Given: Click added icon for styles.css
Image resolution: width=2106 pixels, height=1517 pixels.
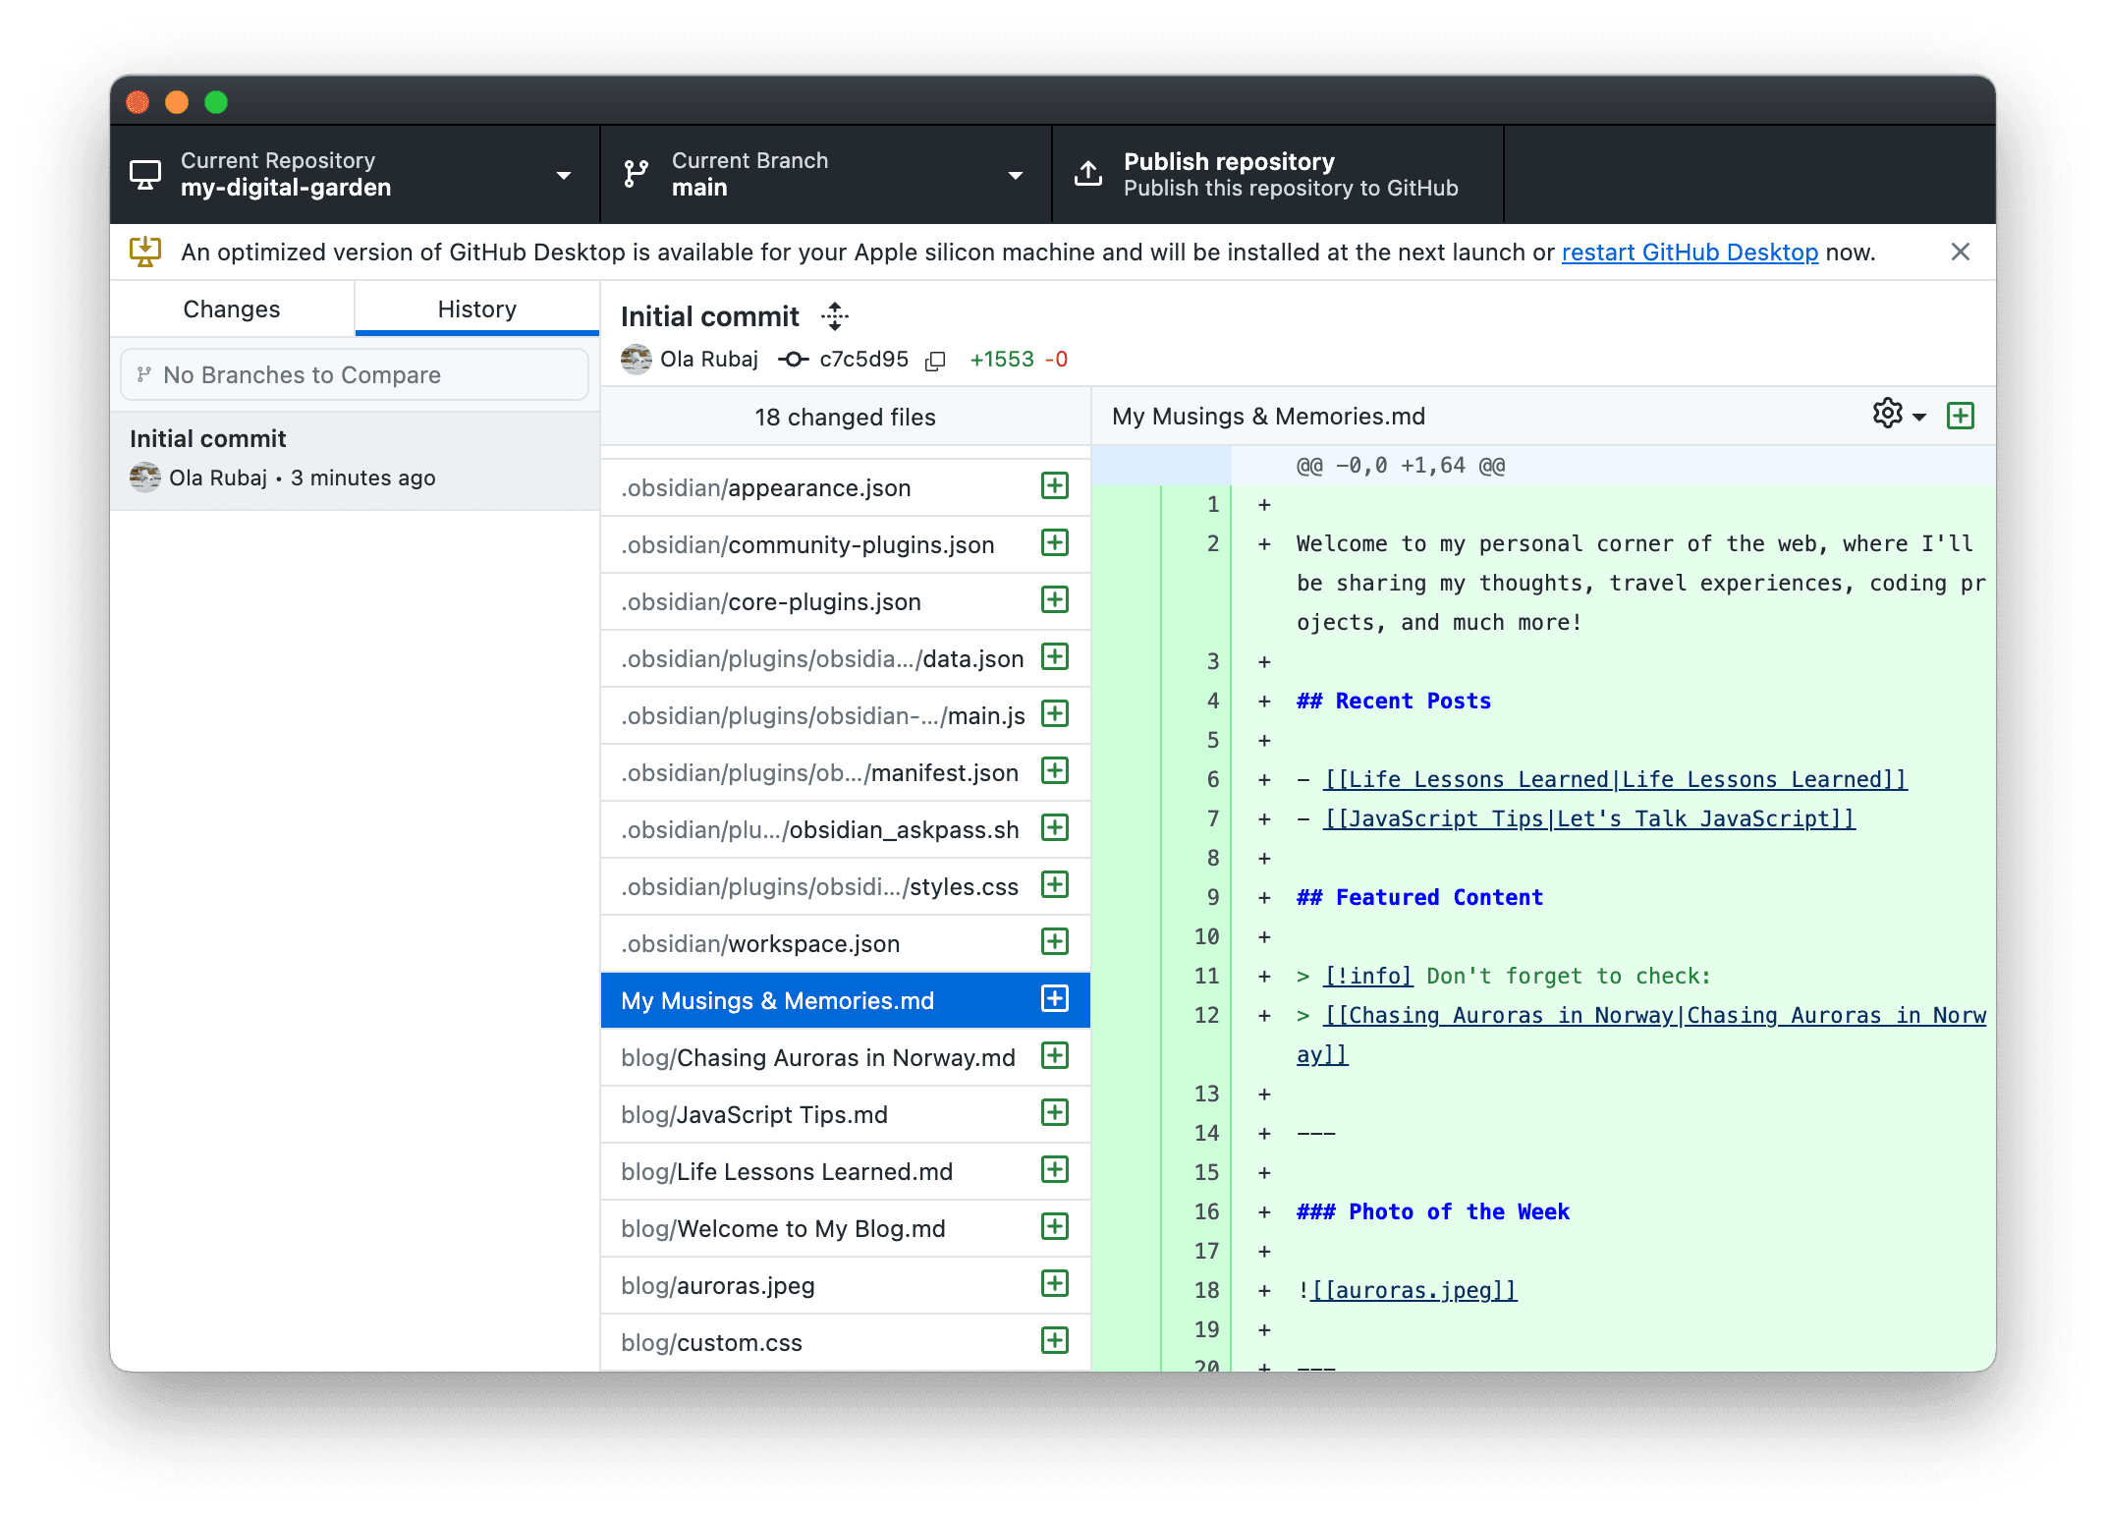Looking at the screenshot, I should tap(1055, 884).
